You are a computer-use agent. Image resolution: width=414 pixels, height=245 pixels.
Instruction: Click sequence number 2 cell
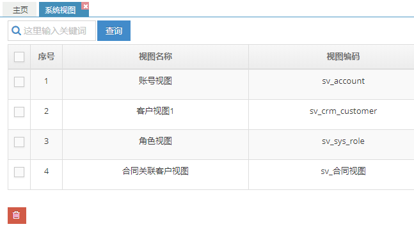tap(46, 115)
